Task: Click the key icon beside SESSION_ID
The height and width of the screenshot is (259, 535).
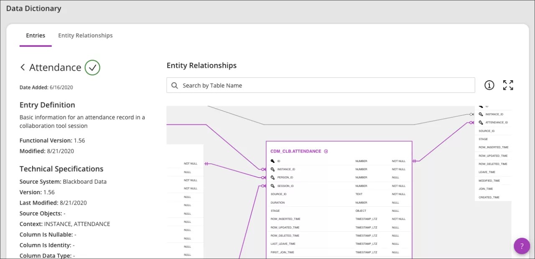Action: (x=273, y=186)
